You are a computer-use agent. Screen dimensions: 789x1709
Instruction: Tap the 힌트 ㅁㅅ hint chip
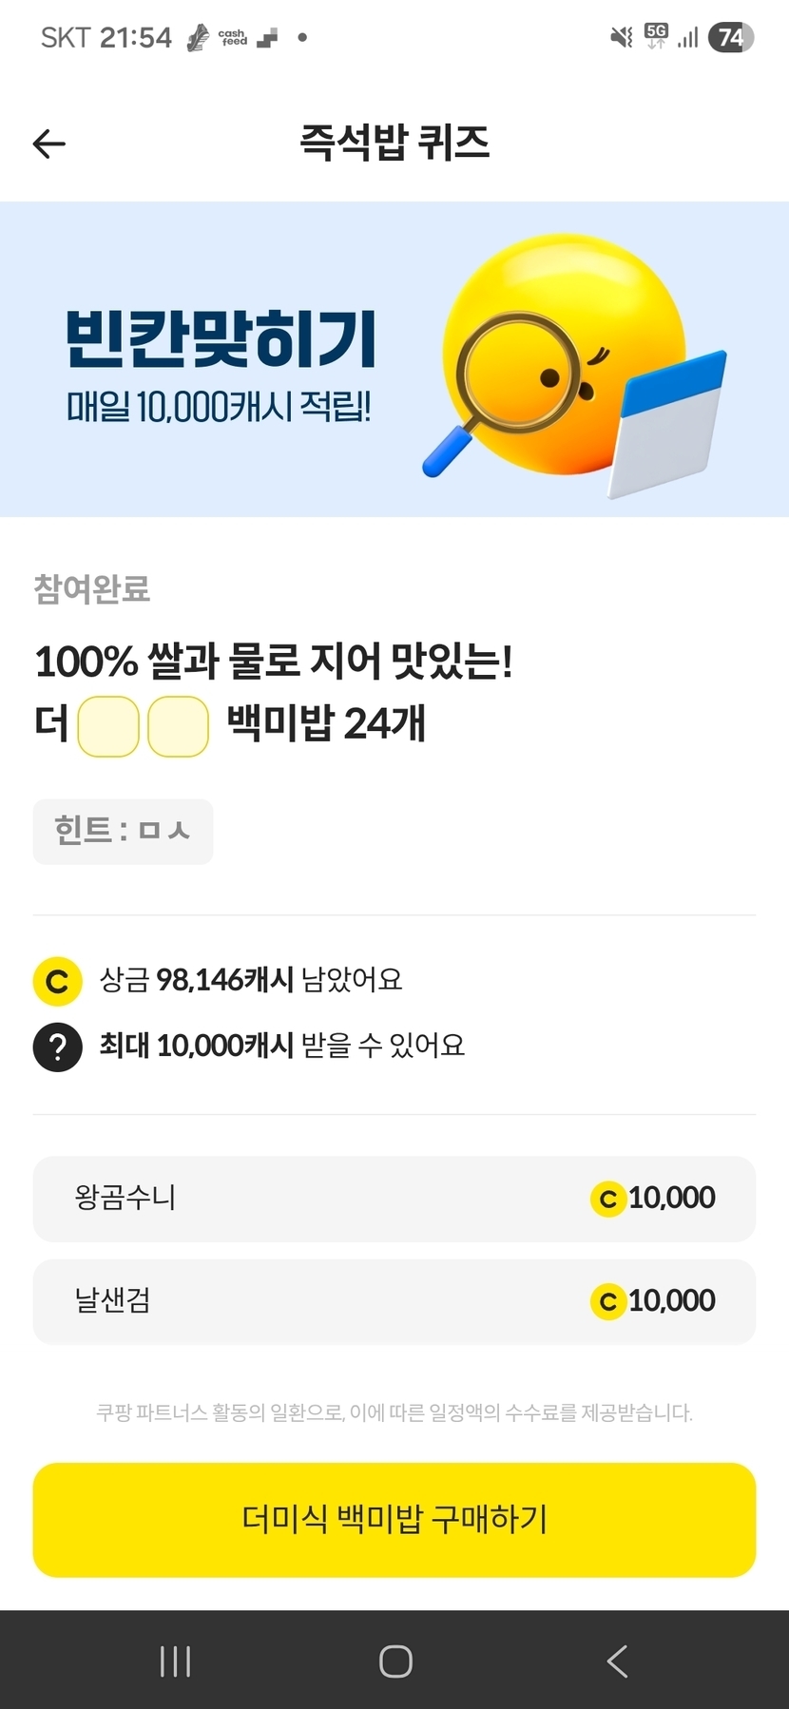point(123,832)
